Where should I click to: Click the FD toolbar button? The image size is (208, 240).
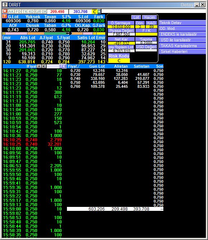[18, 12]
